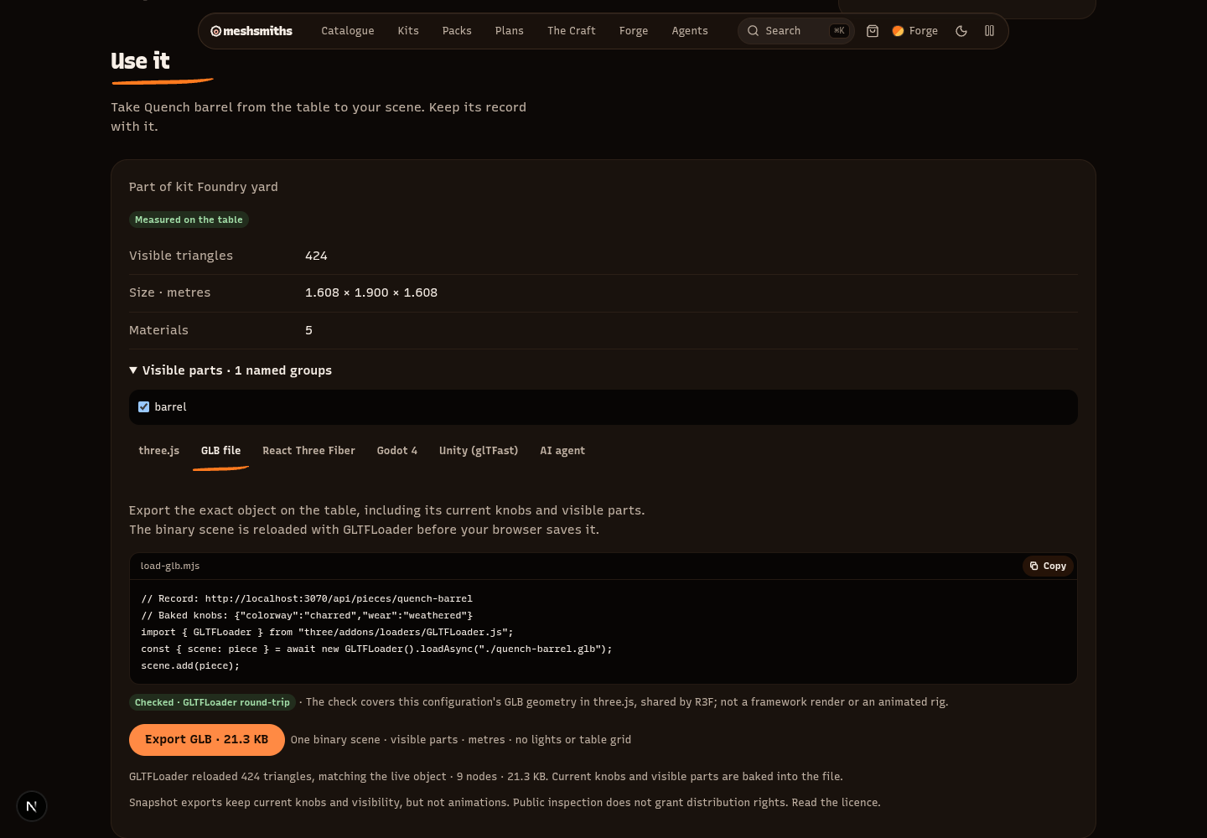The height and width of the screenshot is (838, 1207).
Task: Collapse Visible parts disclosure triangle
Action: [x=133, y=370]
